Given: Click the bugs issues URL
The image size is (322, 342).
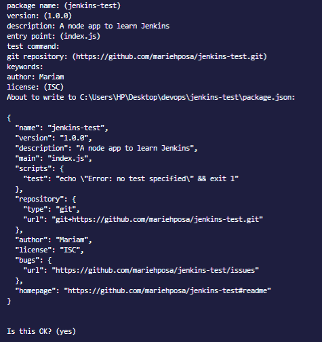Looking at the screenshot, I should pos(155,270).
